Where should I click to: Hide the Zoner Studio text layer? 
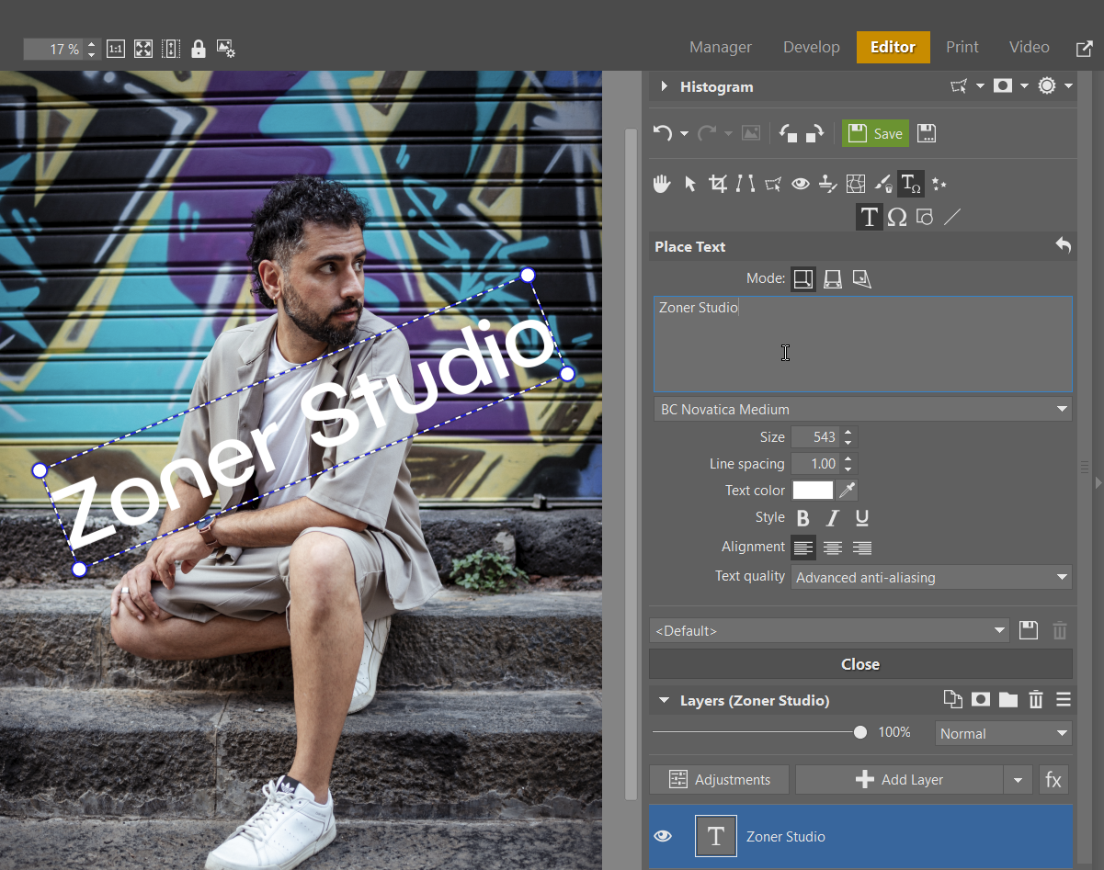(x=663, y=836)
